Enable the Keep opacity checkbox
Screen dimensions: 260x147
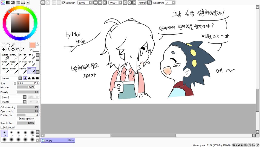click(x=18, y=119)
